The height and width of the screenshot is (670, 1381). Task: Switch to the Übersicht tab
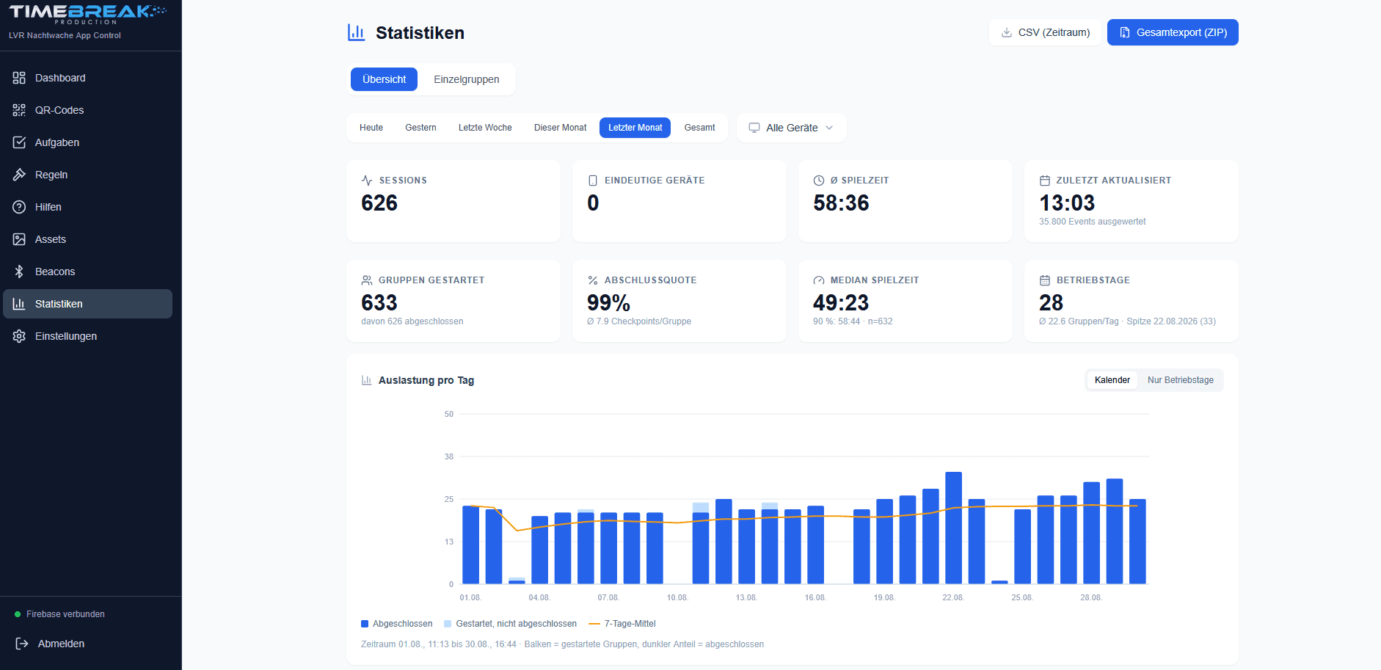click(384, 79)
